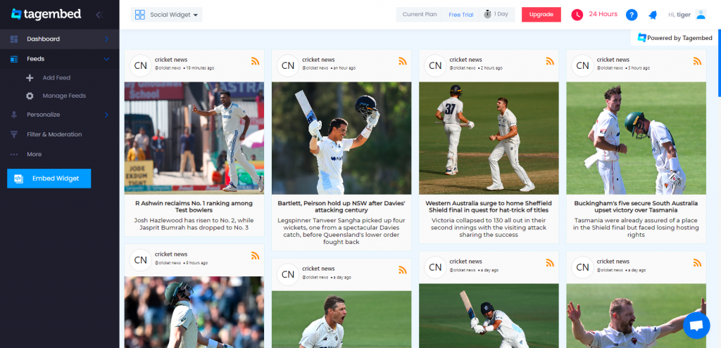Viewport: 721px width, 348px height.
Task: Select the Feeds menu item
Action: 60,59
